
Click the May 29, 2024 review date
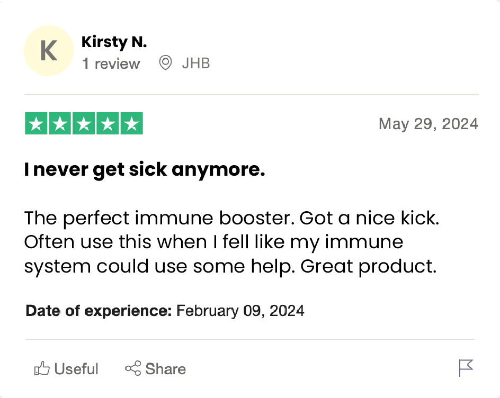coord(428,124)
